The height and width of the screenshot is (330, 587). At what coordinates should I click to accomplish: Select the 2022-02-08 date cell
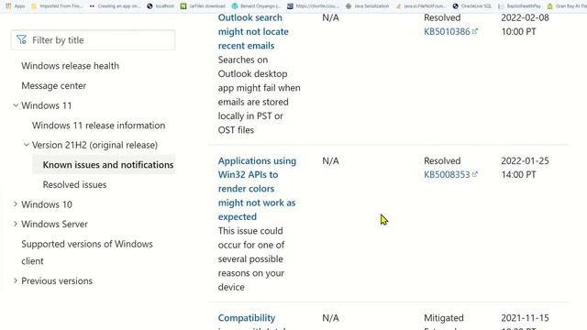point(525,17)
